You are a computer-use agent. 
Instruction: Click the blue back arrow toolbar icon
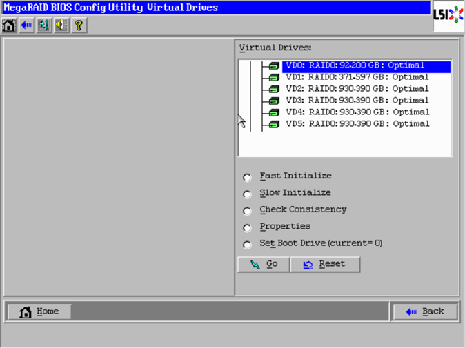point(26,25)
